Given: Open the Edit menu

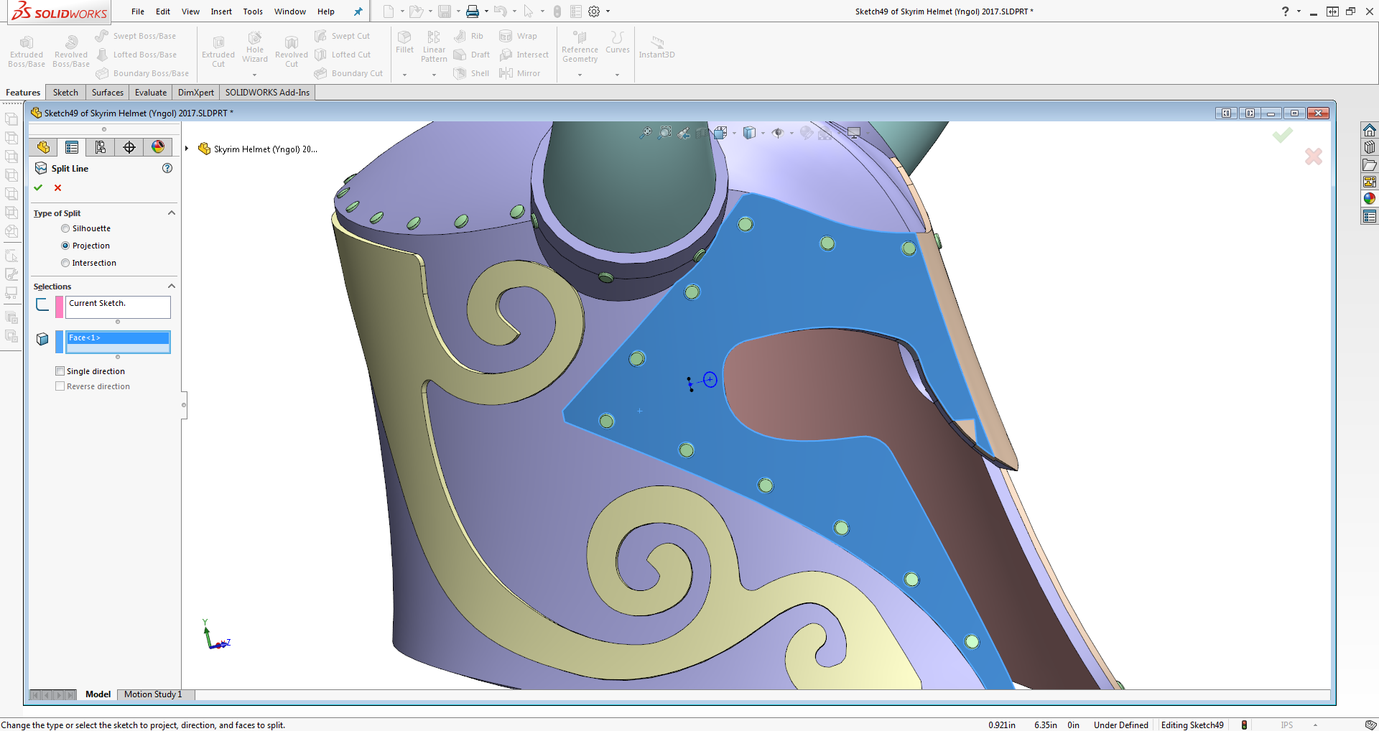Looking at the screenshot, I should 163,11.
